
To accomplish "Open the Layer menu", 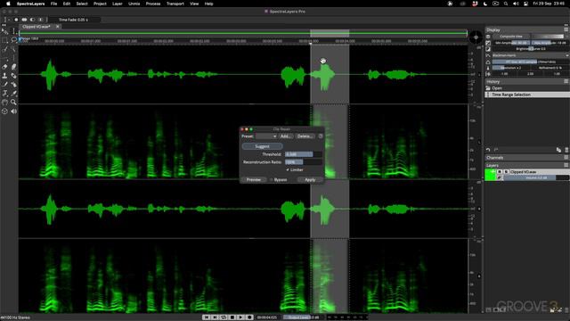I will 117,4.
